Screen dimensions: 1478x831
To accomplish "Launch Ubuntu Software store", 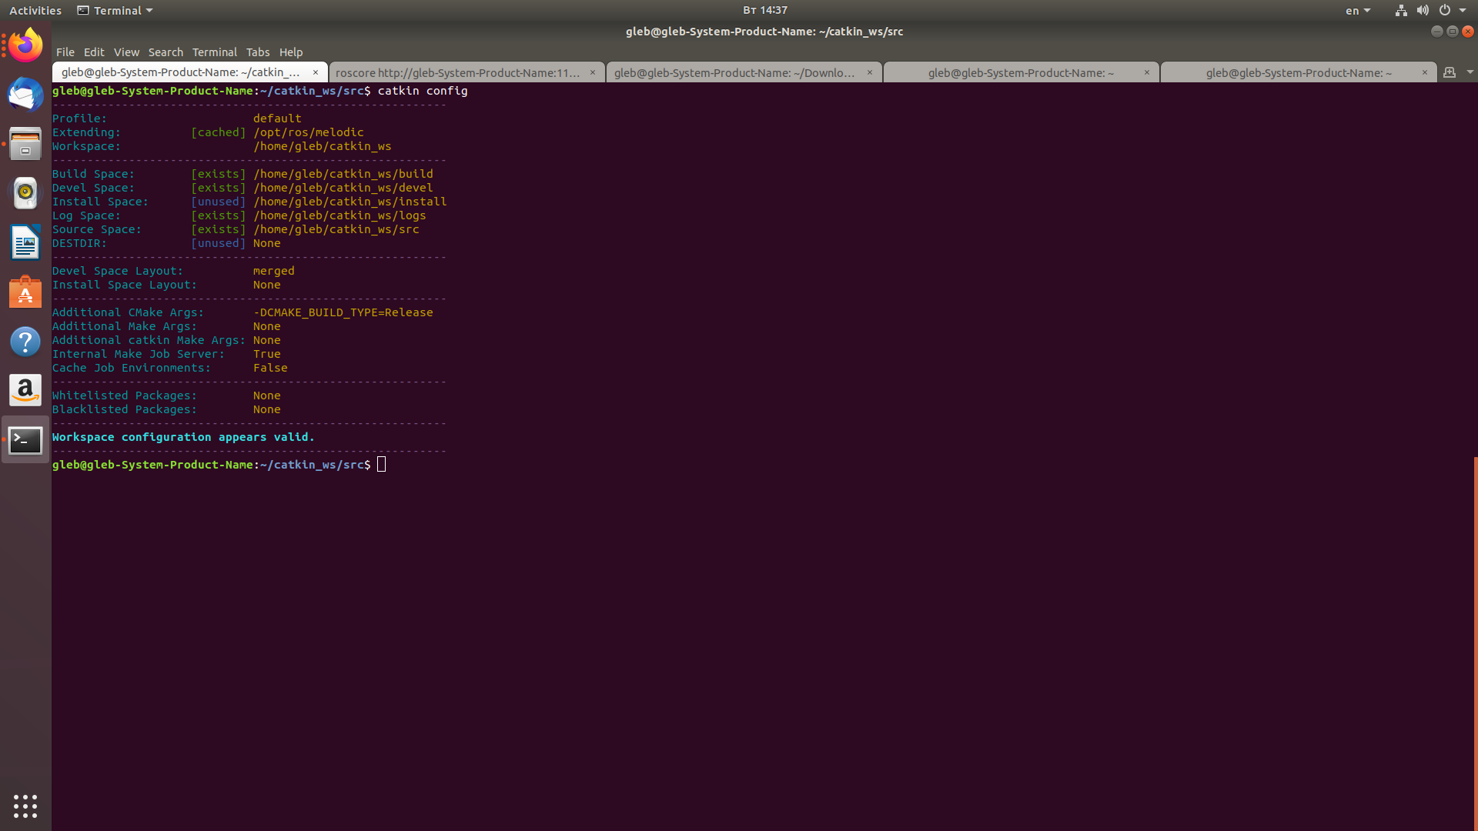I will pyautogui.click(x=25, y=292).
